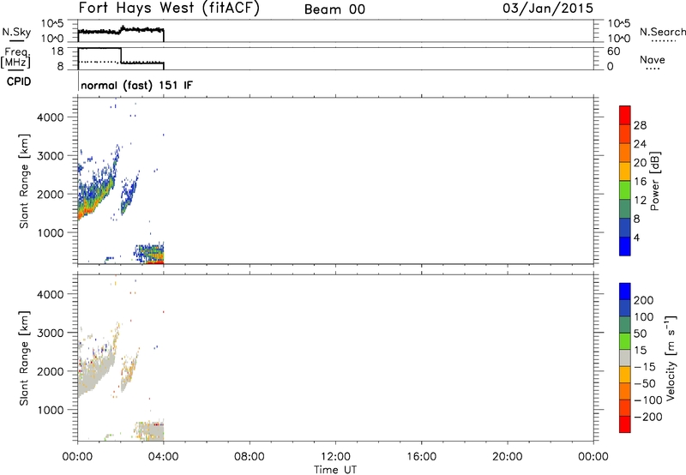Click the 'Fort Hays West (fitACF)' title

click(169, 9)
